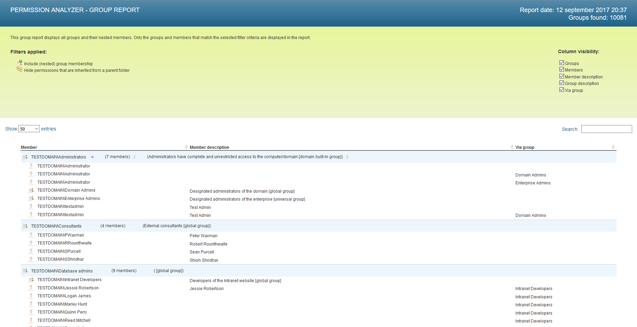Click the hide inherited permissions filter icon
The width and height of the screenshot is (637, 327).
19,69
